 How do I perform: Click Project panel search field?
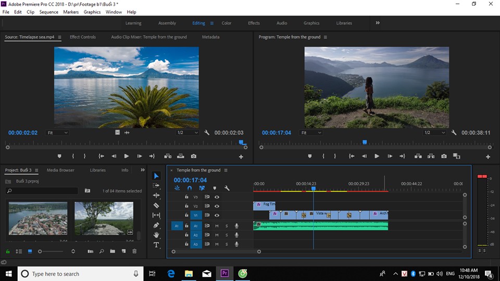42,191
